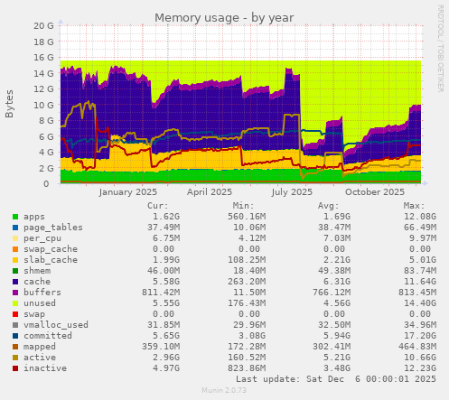Select the 'committed' legend label
449x400 pixels.
(x=48, y=336)
